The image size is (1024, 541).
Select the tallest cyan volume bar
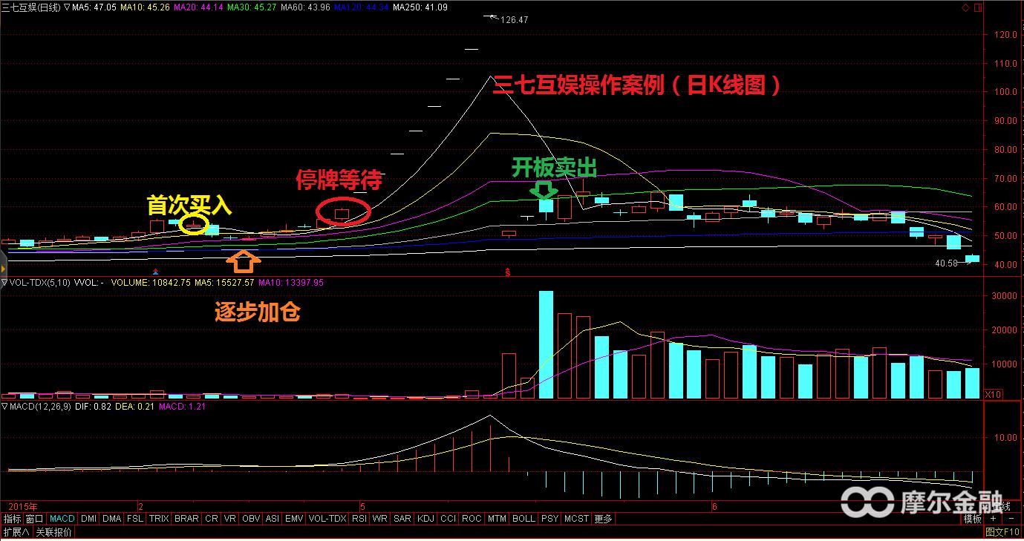[x=546, y=345]
